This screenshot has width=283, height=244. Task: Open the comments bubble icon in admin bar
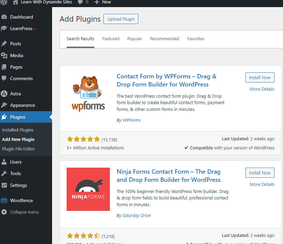tap(80, 2)
